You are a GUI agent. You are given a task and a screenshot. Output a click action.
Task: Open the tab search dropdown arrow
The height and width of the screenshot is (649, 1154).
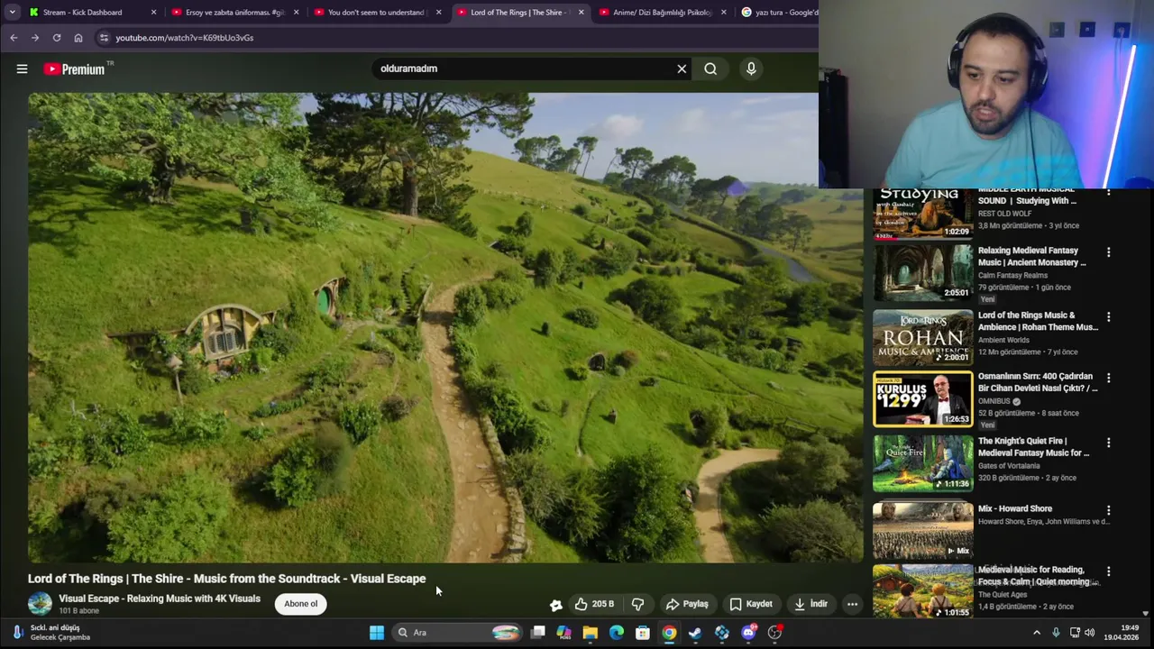(12, 13)
